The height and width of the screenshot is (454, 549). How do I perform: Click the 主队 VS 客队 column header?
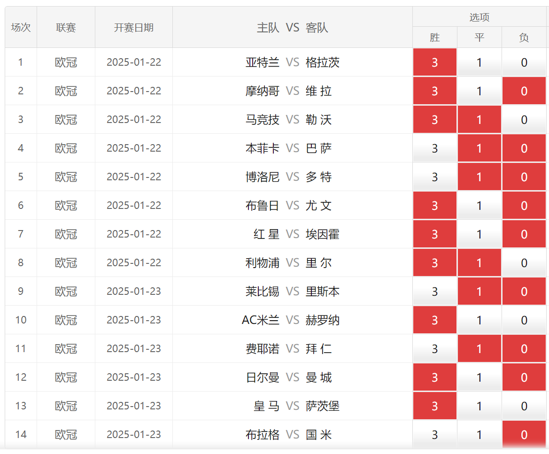point(293,27)
